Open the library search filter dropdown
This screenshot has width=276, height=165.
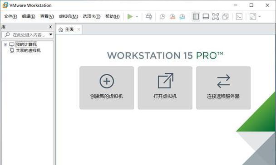tap(51, 34)
